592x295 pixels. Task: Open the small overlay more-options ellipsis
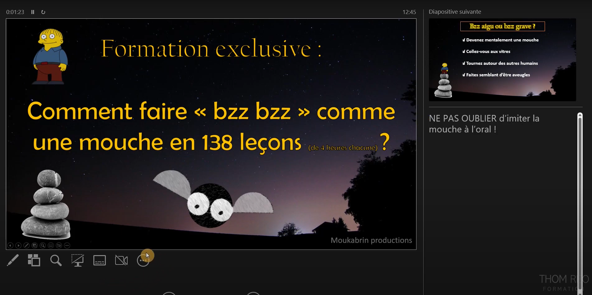pos(67,245)
